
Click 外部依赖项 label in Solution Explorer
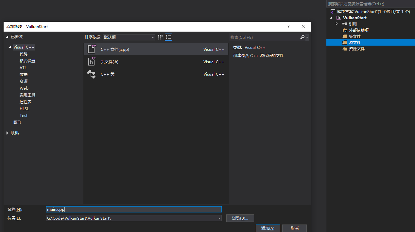359,30
